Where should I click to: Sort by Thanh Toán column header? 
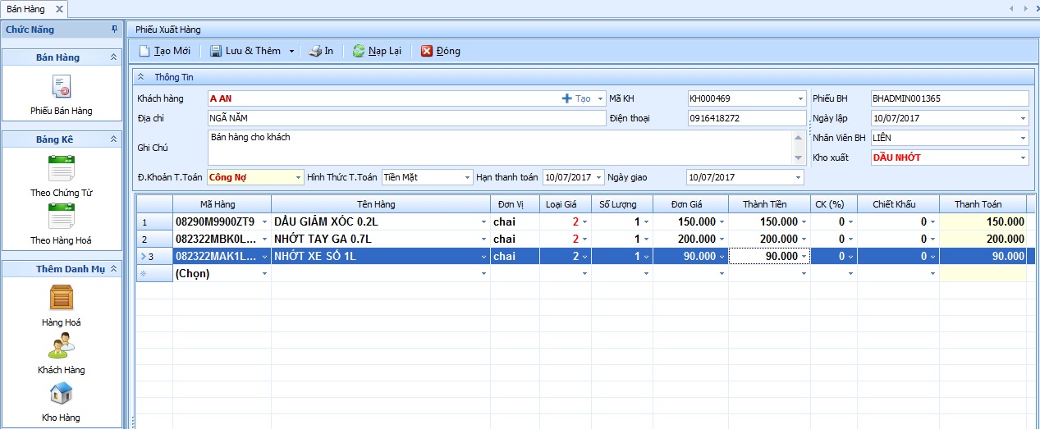click(x=983, y=204)
